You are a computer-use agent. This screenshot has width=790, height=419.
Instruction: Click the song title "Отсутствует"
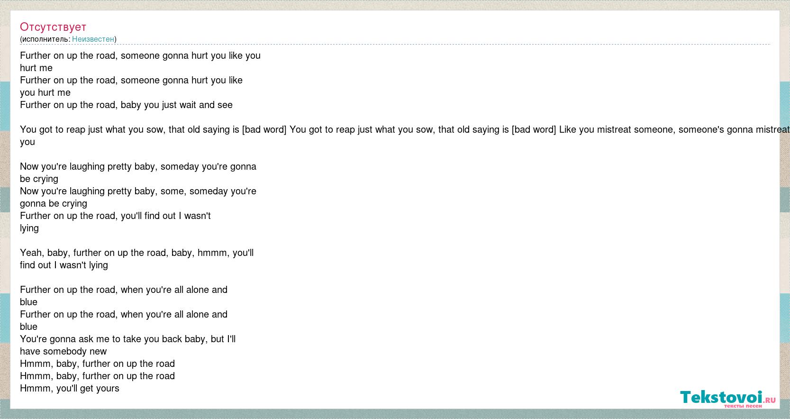point(53,27)
